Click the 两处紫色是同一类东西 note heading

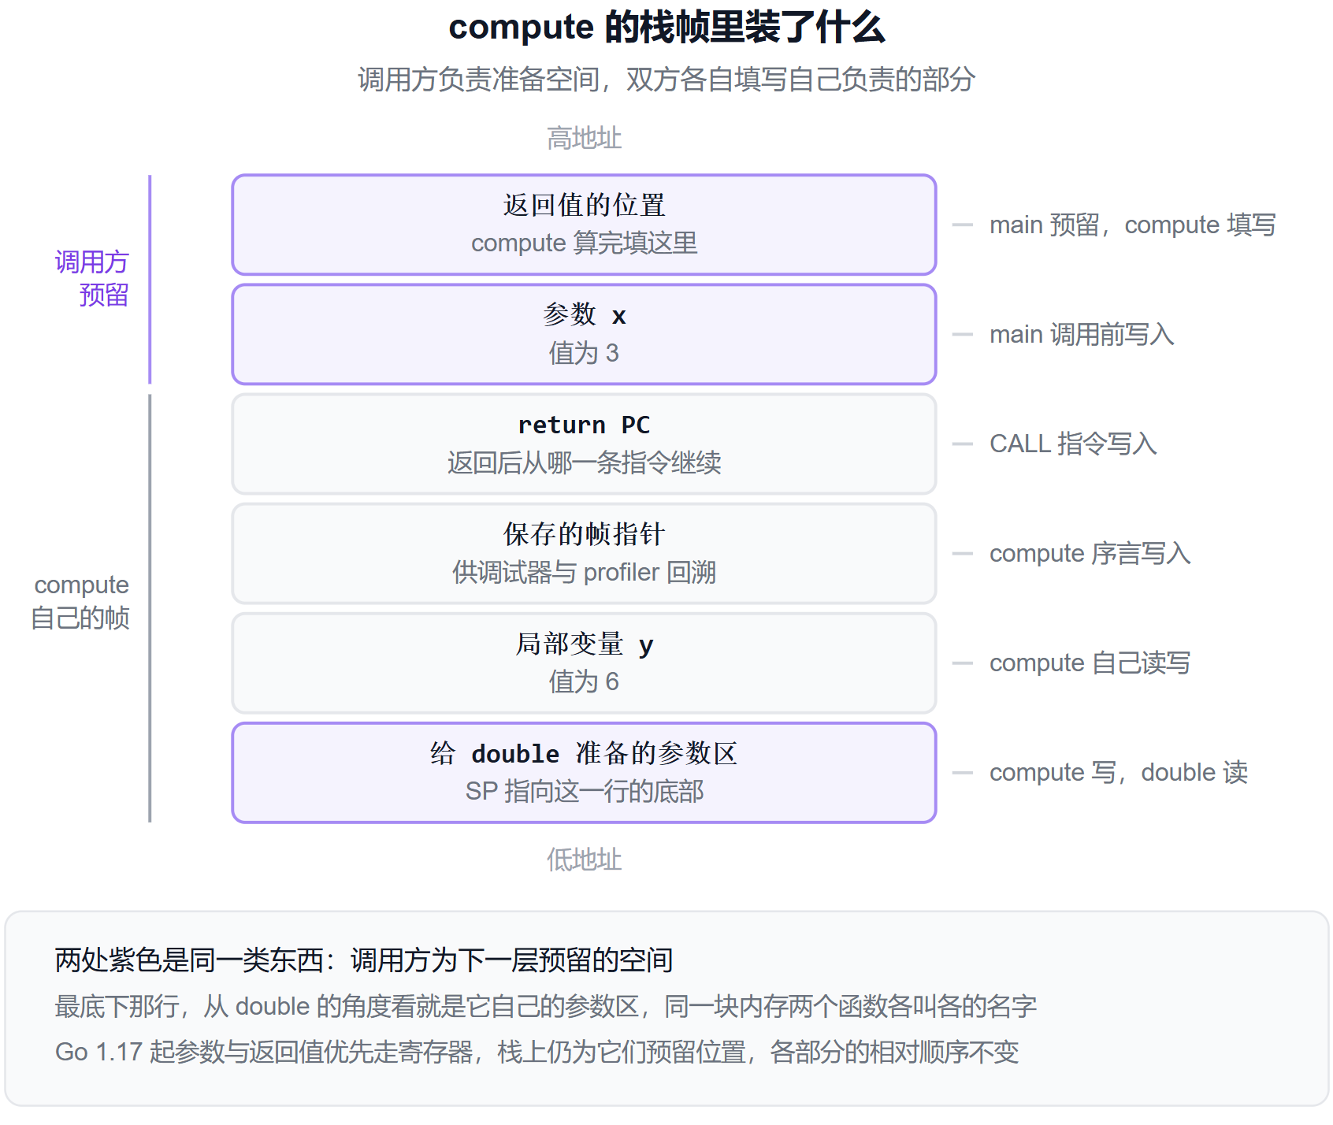[x=363, y=960]
